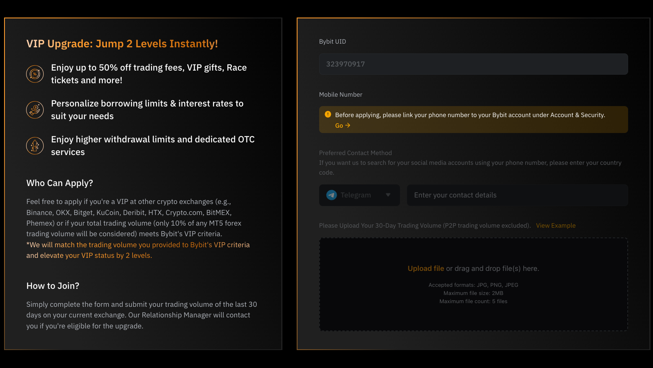Click the How to Join? heading

pyautogui.click(x=53, y=286)
